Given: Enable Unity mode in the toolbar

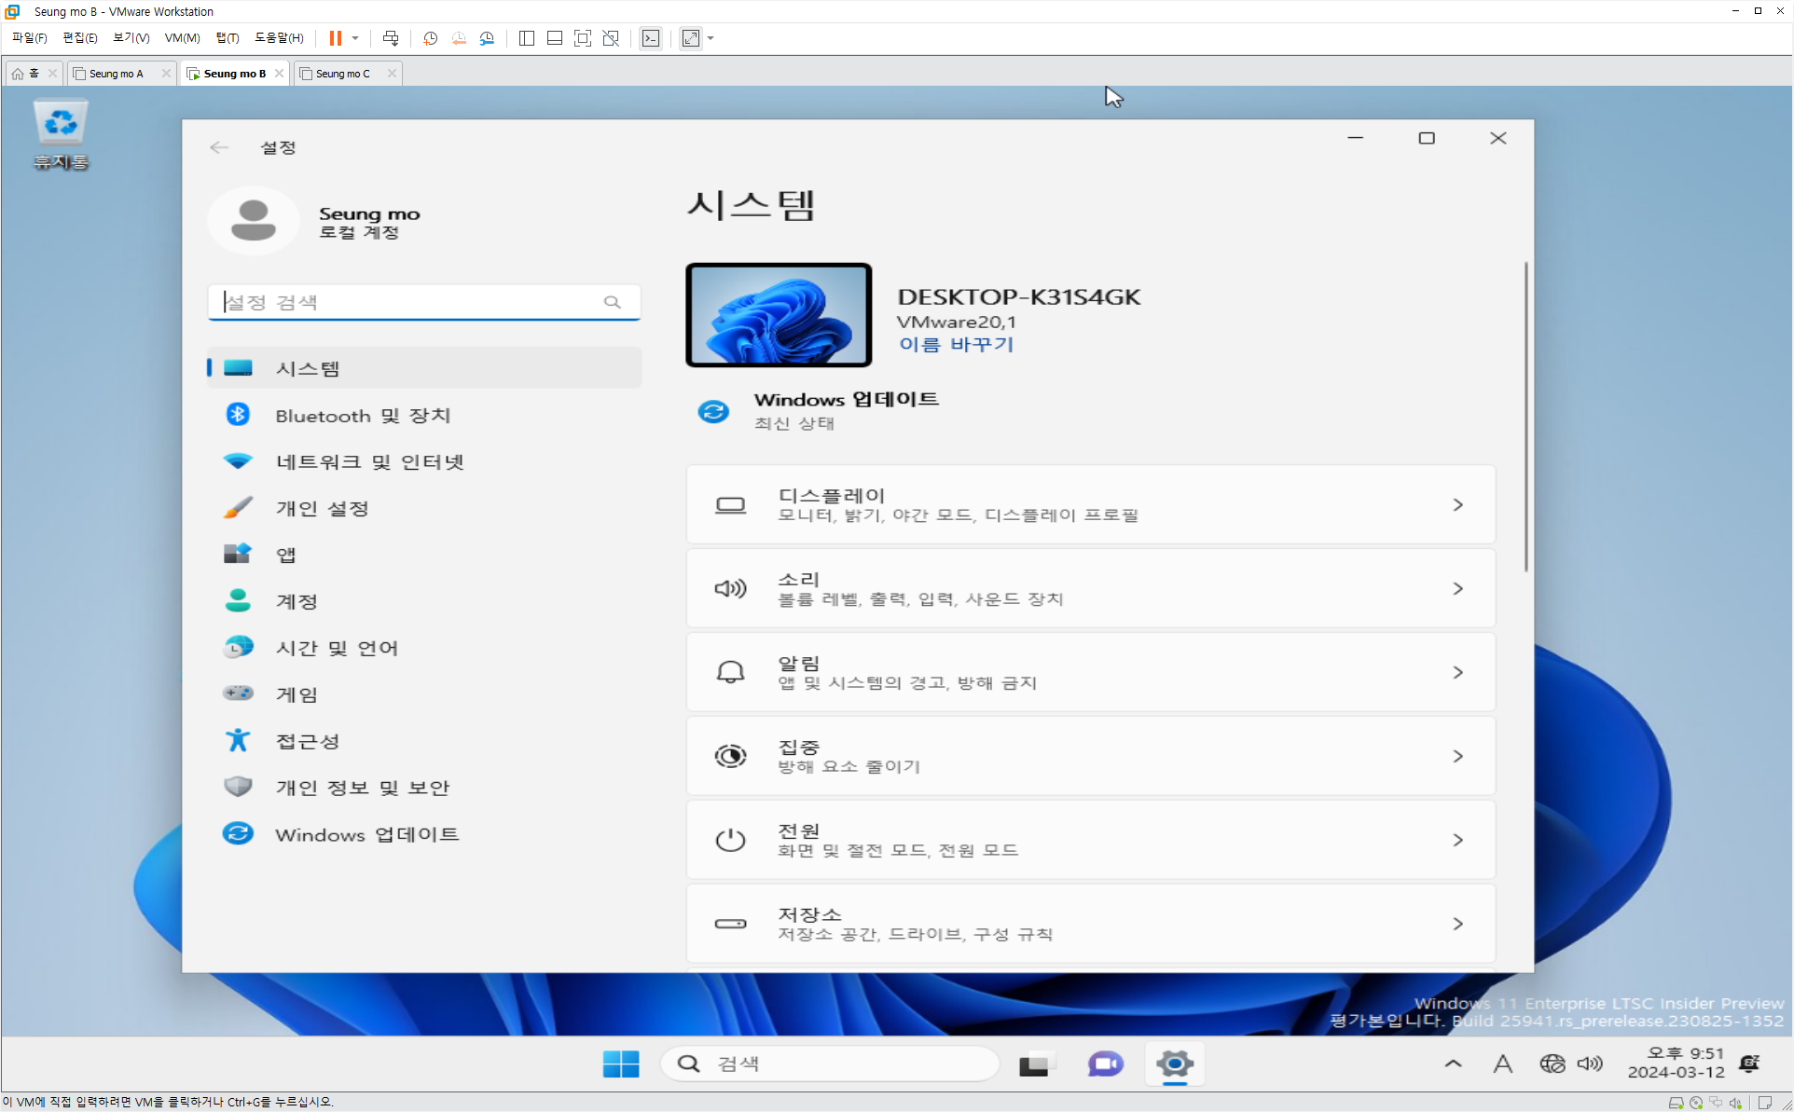Looking at the screenshot, I should [611, 38].
